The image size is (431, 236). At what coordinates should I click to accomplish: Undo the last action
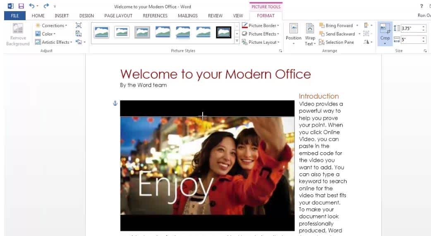point(31,6)
